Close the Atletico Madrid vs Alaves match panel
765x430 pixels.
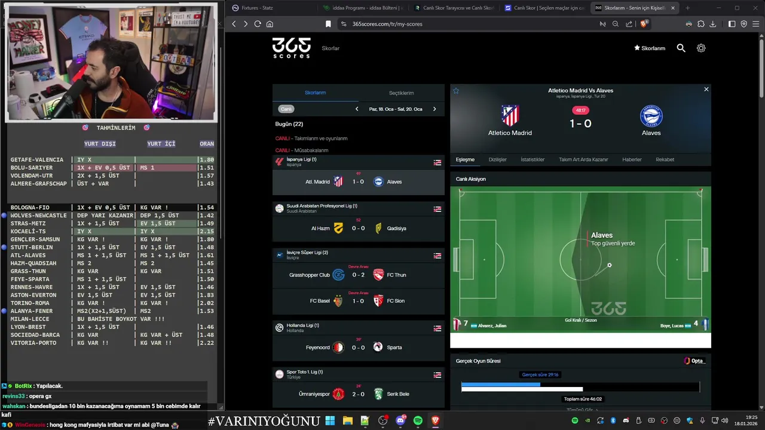706,90
